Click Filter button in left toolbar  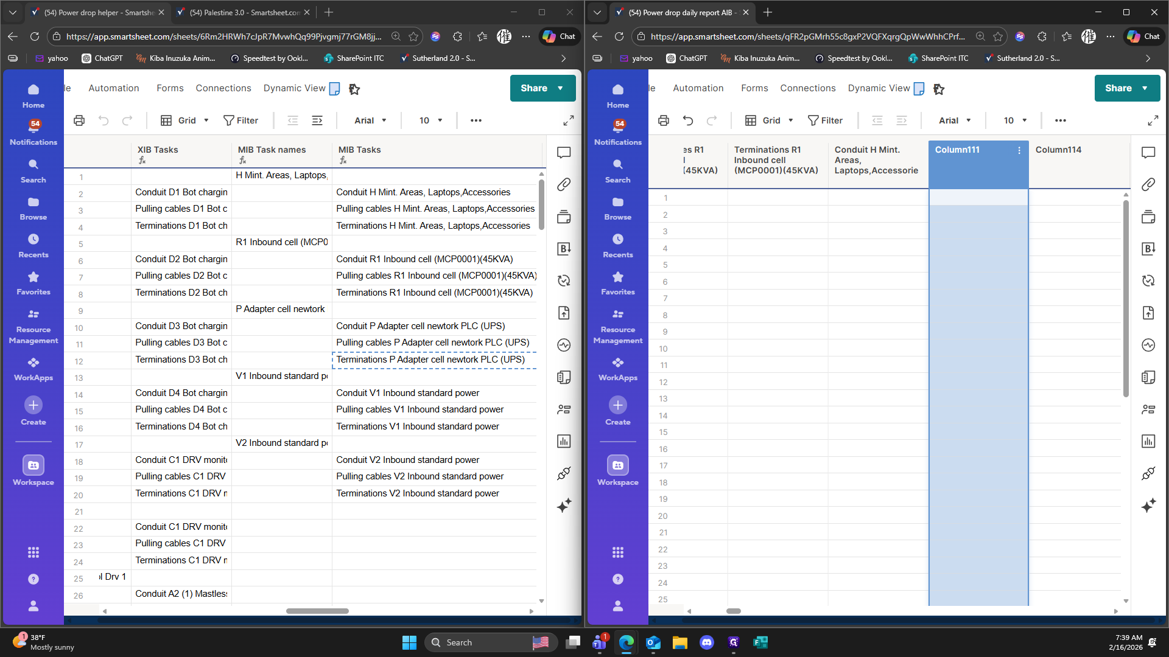[241, 120]
